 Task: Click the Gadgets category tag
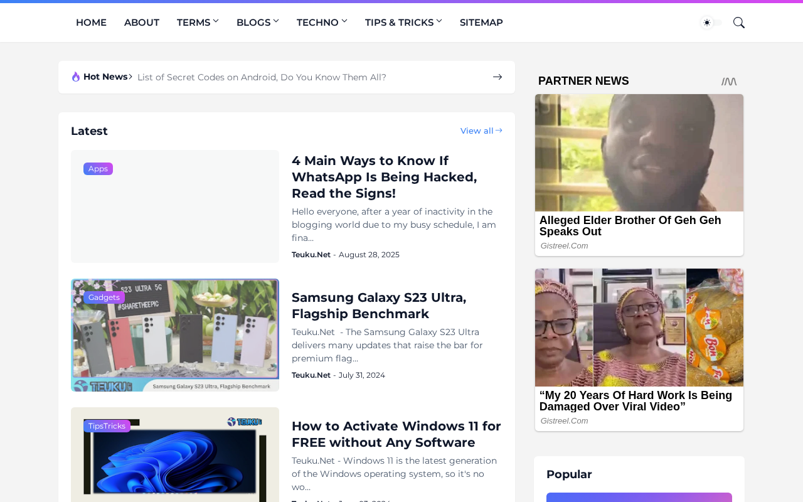[104, 297]
